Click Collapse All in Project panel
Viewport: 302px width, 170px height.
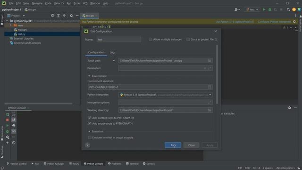coord(64,16)
